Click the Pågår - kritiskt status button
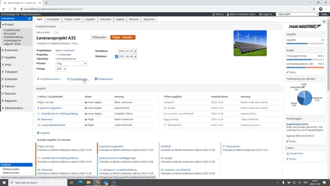 click(x=123, y=37)
